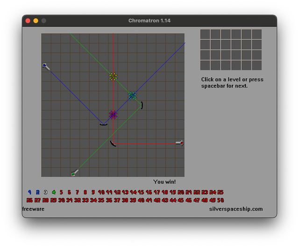The height and width of the screenshot is (247, 299).
Task: Go to level 15
Action: (x=141, y=192)
